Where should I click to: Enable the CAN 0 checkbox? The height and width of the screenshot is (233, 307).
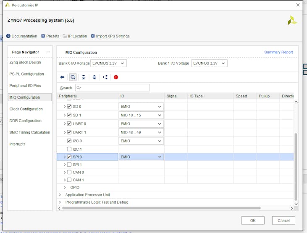click(69, 172)
